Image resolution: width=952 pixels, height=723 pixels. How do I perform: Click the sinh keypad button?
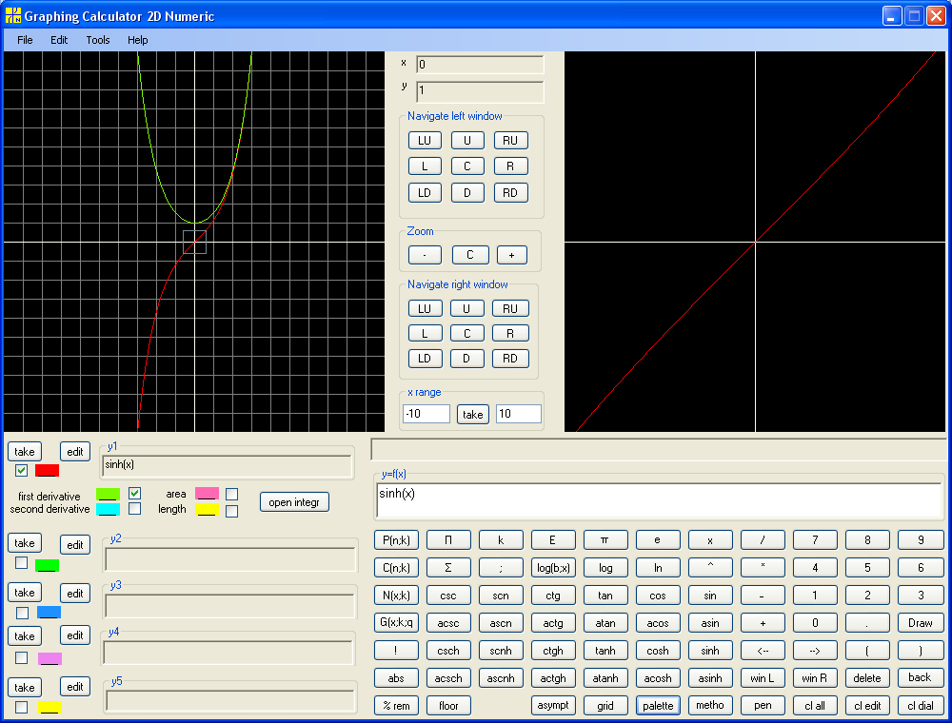710,651
